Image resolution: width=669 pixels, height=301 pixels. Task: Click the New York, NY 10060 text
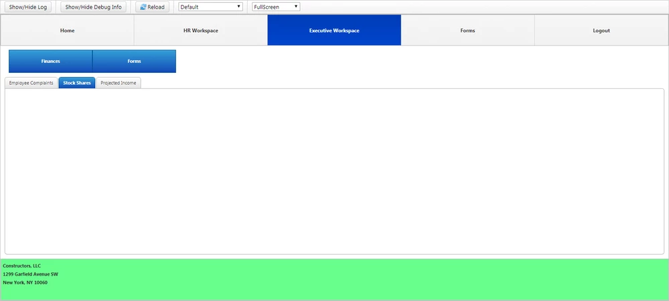(25, 282)
